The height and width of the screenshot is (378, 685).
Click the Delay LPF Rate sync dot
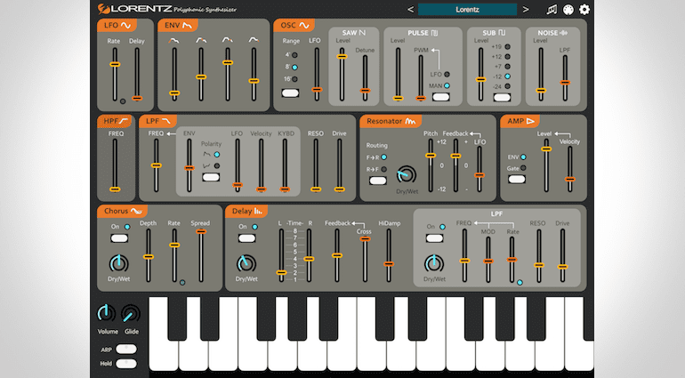click(520, 283)
